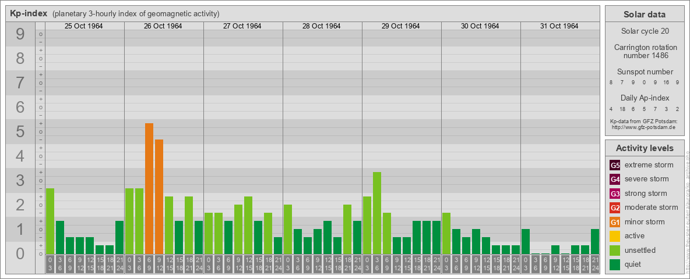Click the tallest light green bar on 29 Oct
The image size is (690, 279).
(377, 213)
